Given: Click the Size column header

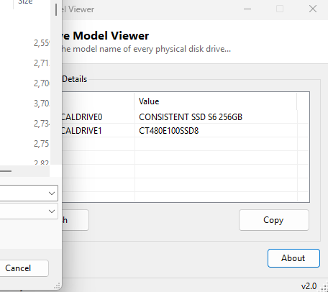Looking at the screenshot, I should pos(25,2).
